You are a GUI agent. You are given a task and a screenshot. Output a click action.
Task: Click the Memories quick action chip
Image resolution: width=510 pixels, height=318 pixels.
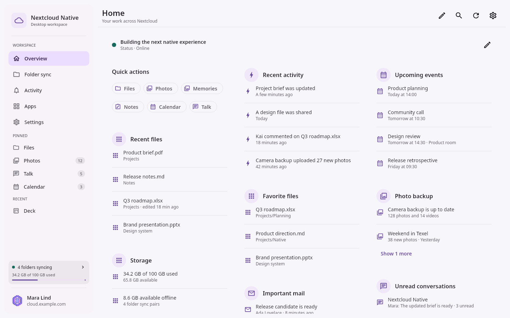coord(202,88)
